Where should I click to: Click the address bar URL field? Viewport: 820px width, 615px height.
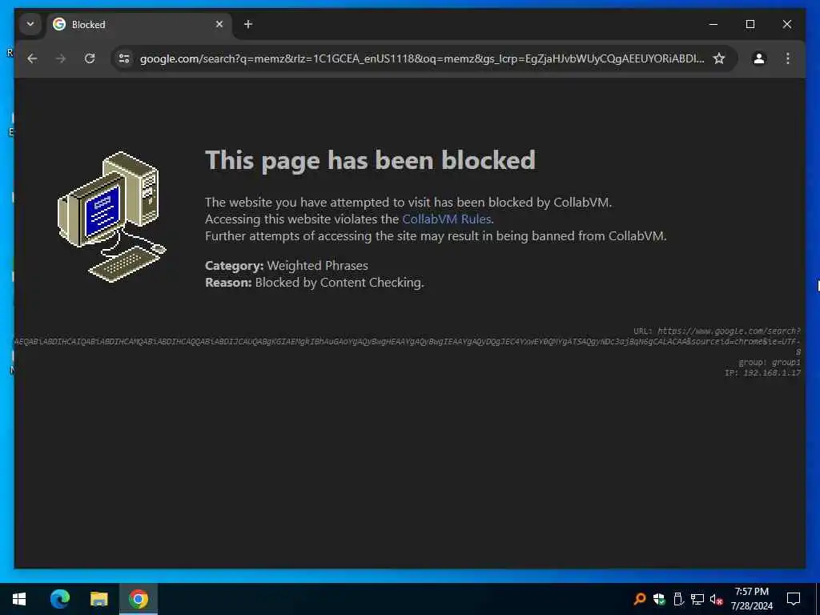point(421,58)
